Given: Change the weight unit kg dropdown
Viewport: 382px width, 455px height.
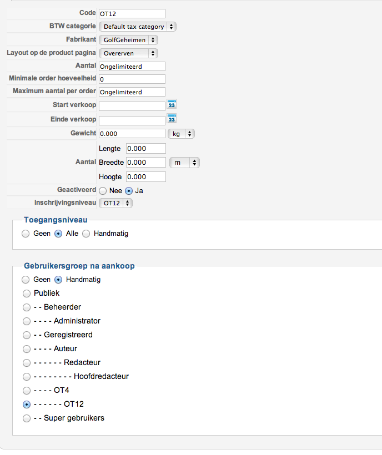Looking at the screenshot, I should [x=181, y=134].
